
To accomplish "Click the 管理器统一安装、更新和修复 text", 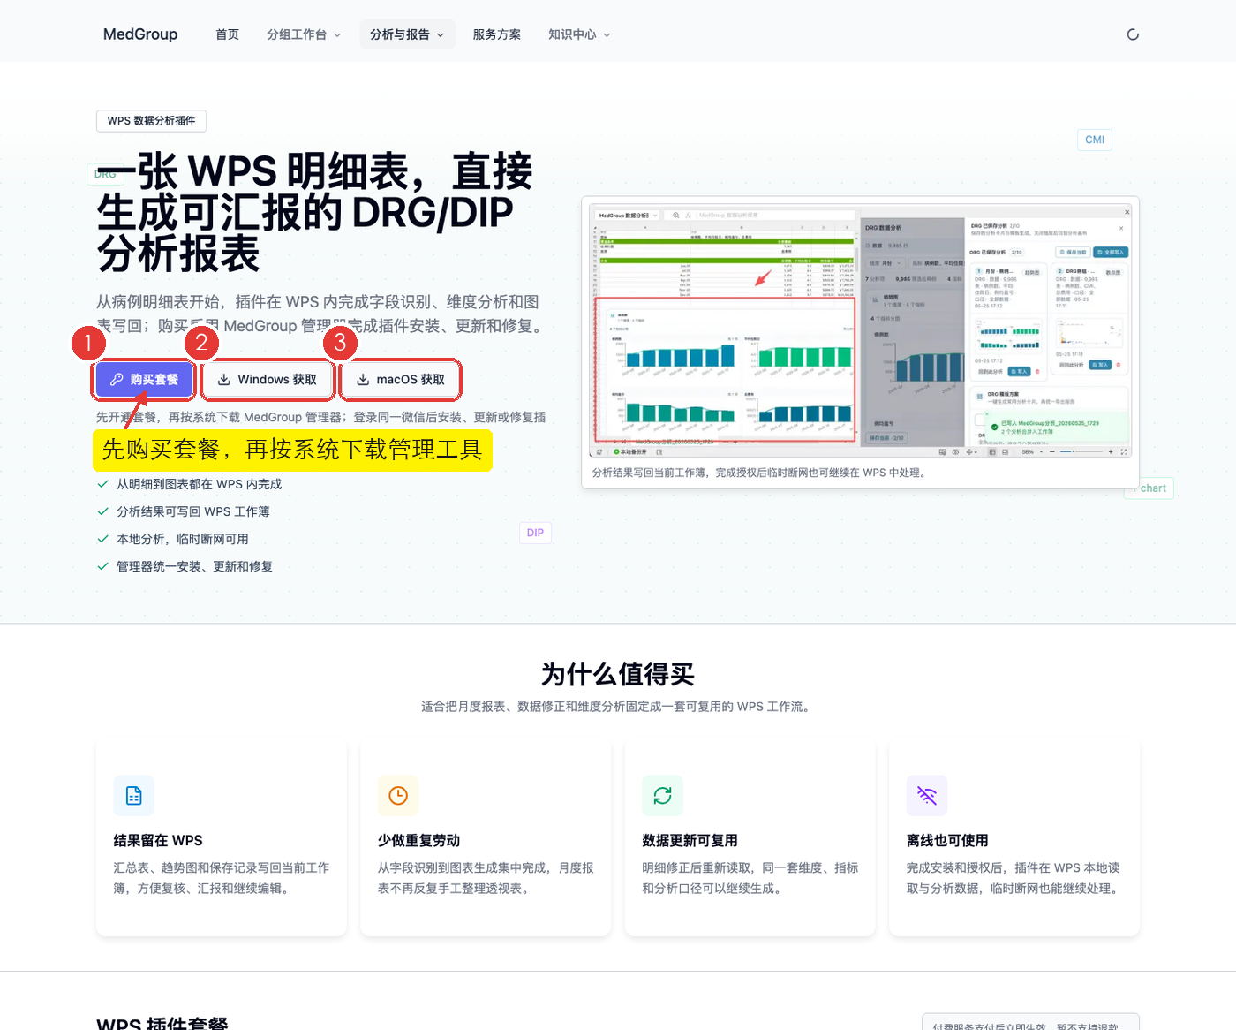I will 195,566.
